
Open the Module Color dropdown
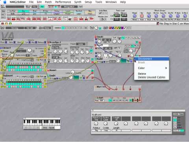click(x=103, y=19)
